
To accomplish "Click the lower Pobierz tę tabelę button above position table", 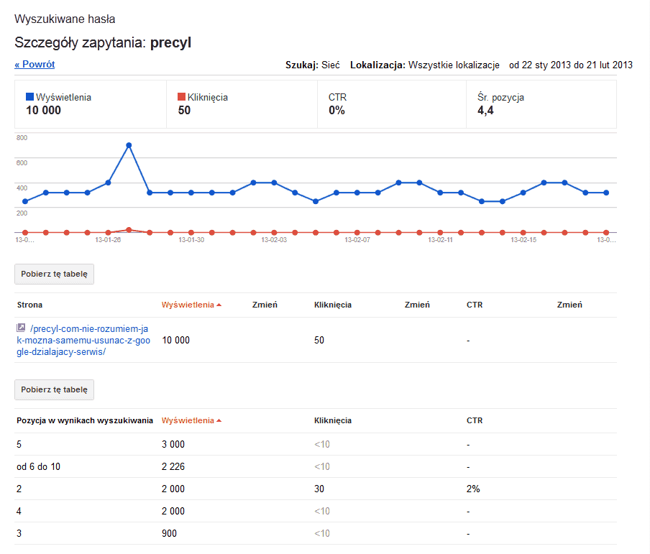I will pos(55,389).
